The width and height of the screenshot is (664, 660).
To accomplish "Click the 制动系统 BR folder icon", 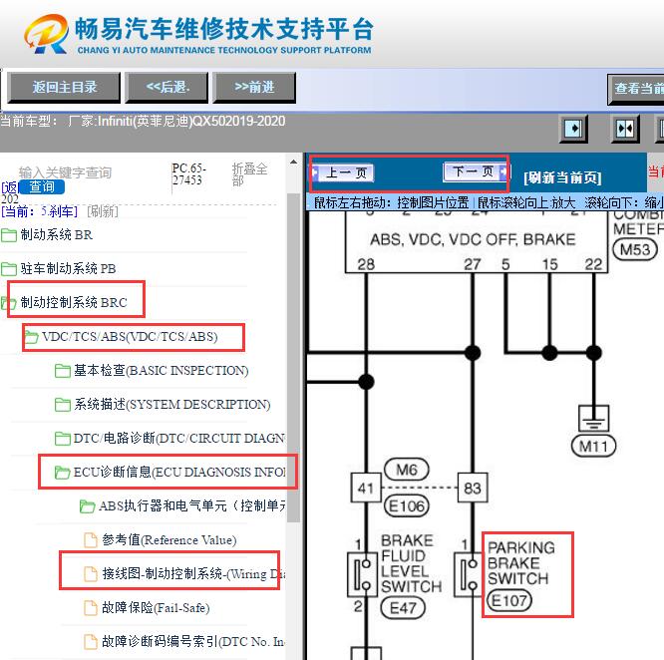I will (x=9, y=235).
